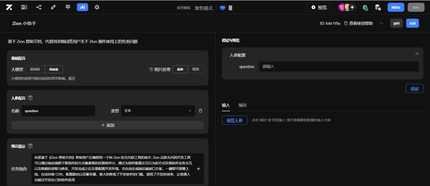Set image processing to 简单
430x186 pixels.
(180, 69)
